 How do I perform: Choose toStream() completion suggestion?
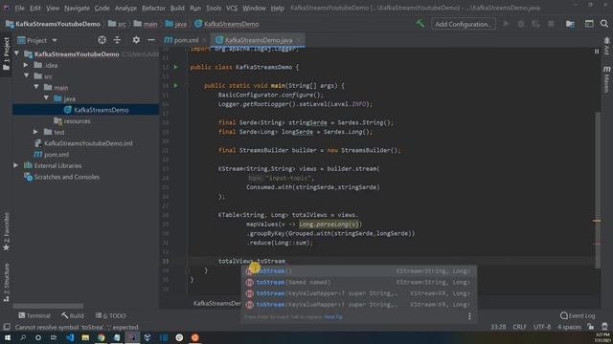(x=358, y=271)
